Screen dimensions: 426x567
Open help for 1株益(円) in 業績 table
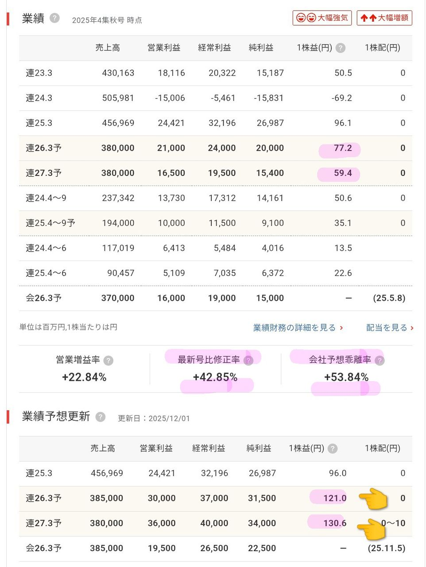click(340, 48)
